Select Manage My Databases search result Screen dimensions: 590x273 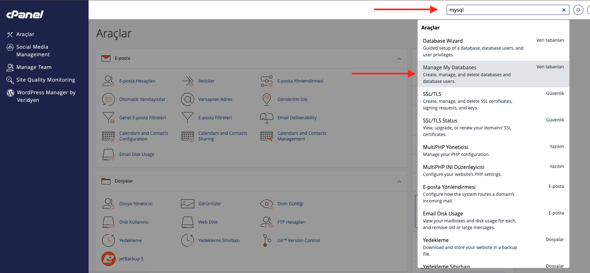(x=449, y=68)
